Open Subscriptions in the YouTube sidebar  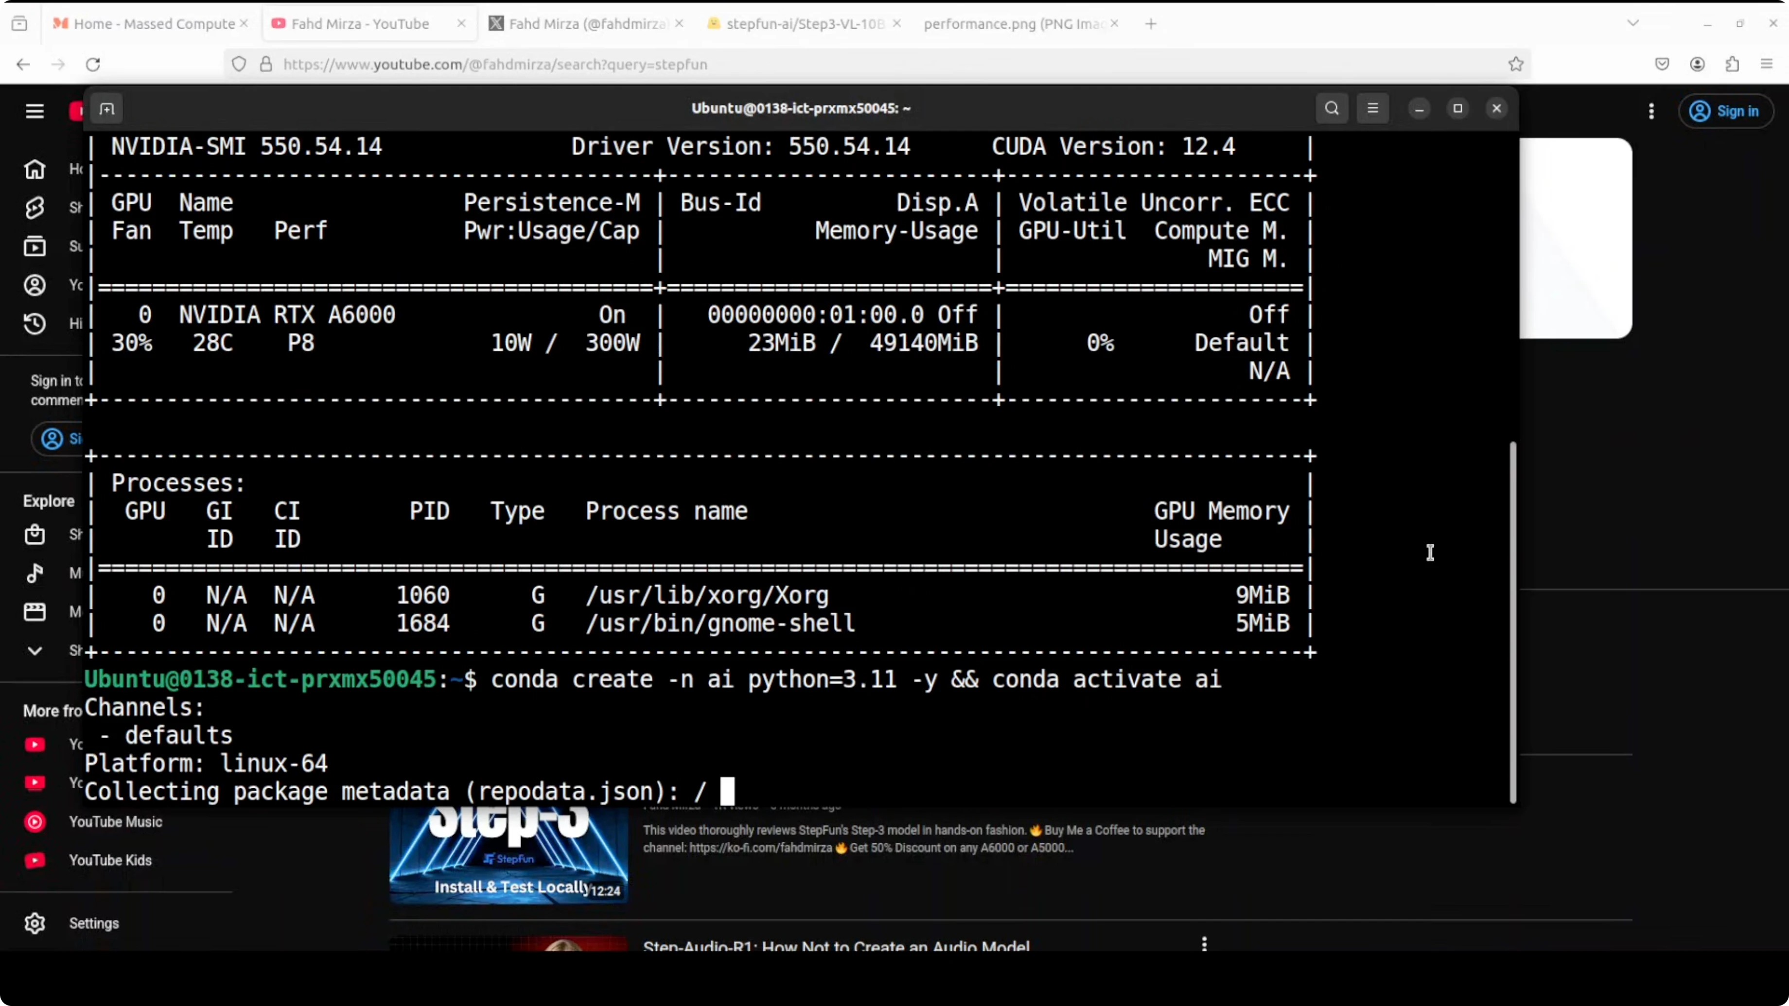pyautogui.click(x=35, y=246)
